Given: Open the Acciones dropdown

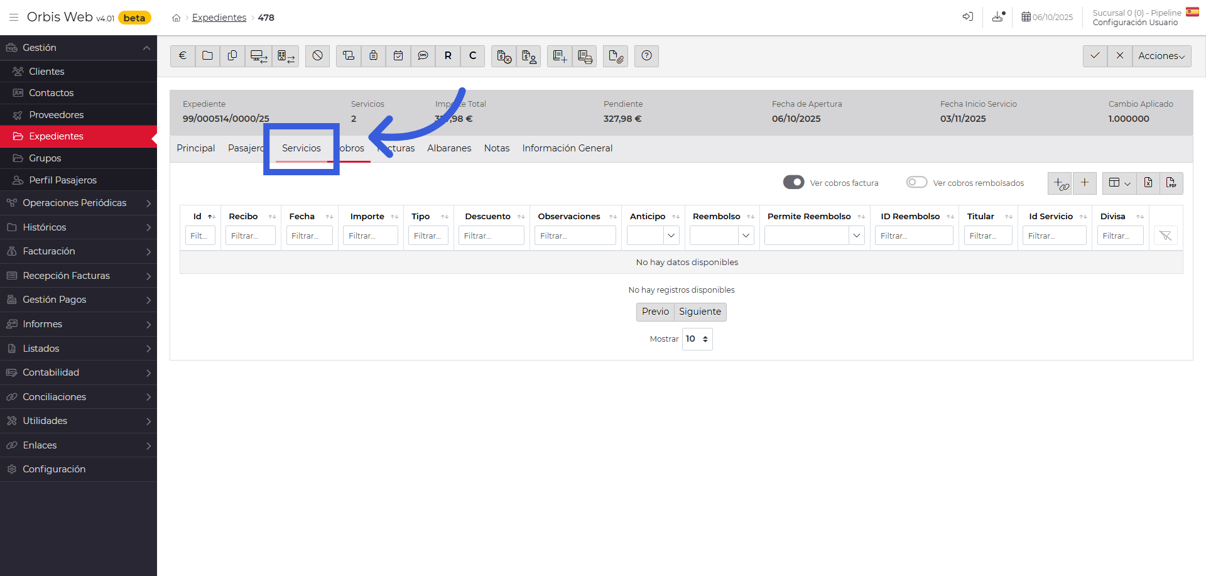Looking at the screenshot, I should click(1161, 56).
